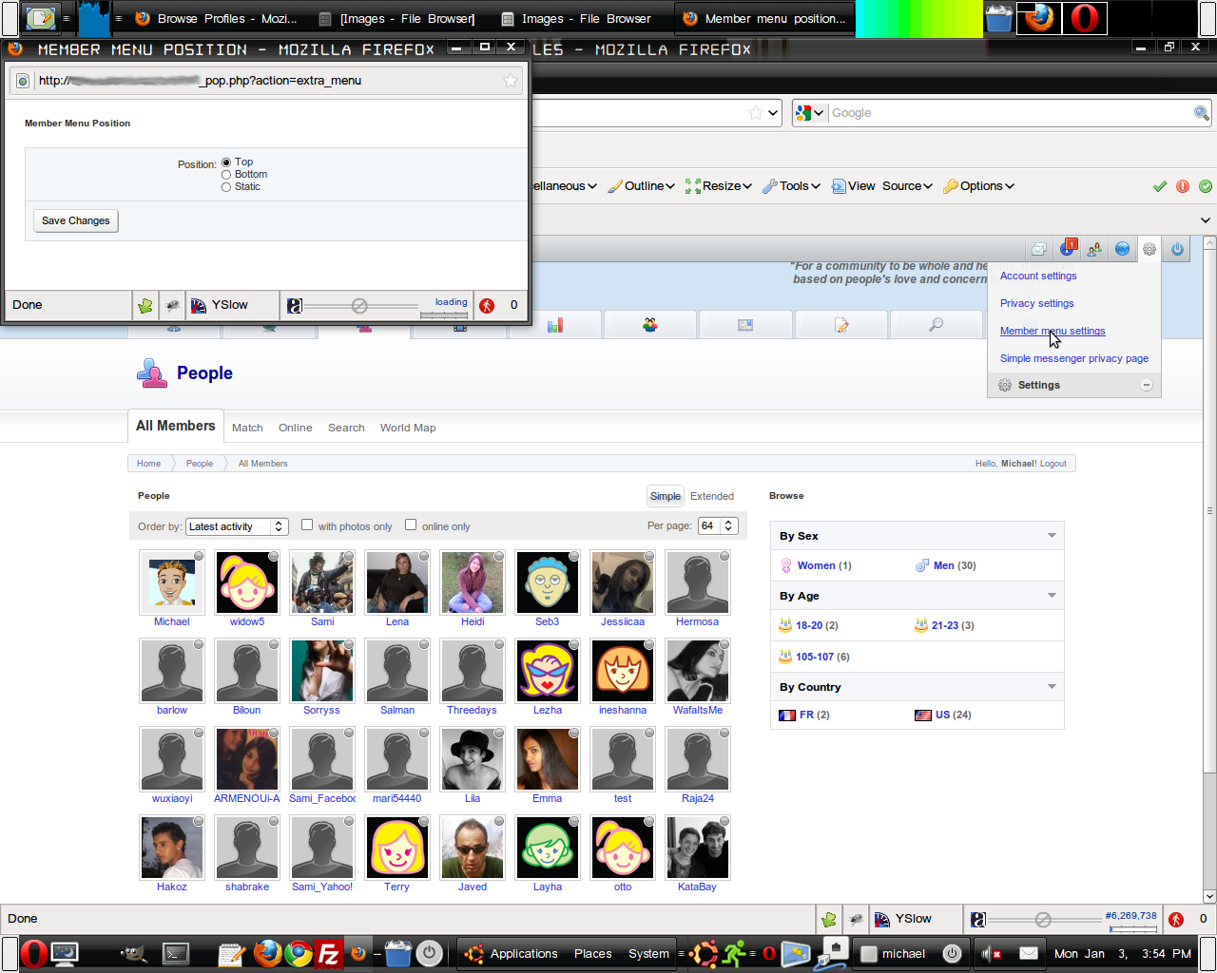Select the Static position radio button
The height and width of the screenshot is (973, 1217).
click(x=226, y=187)
